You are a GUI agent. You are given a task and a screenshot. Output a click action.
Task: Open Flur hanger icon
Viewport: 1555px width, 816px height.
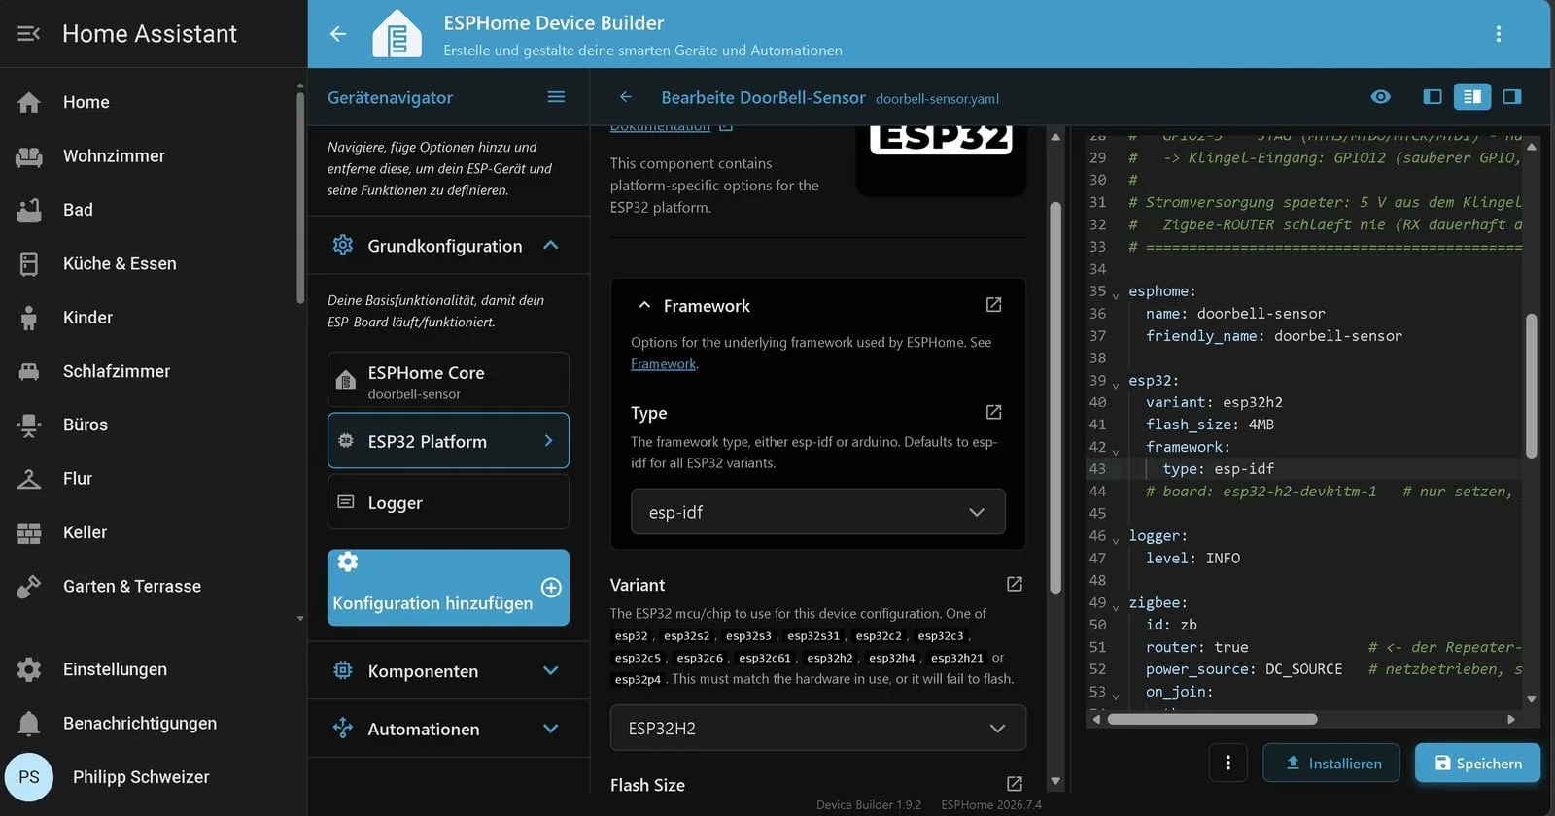(x=29, y=479)
